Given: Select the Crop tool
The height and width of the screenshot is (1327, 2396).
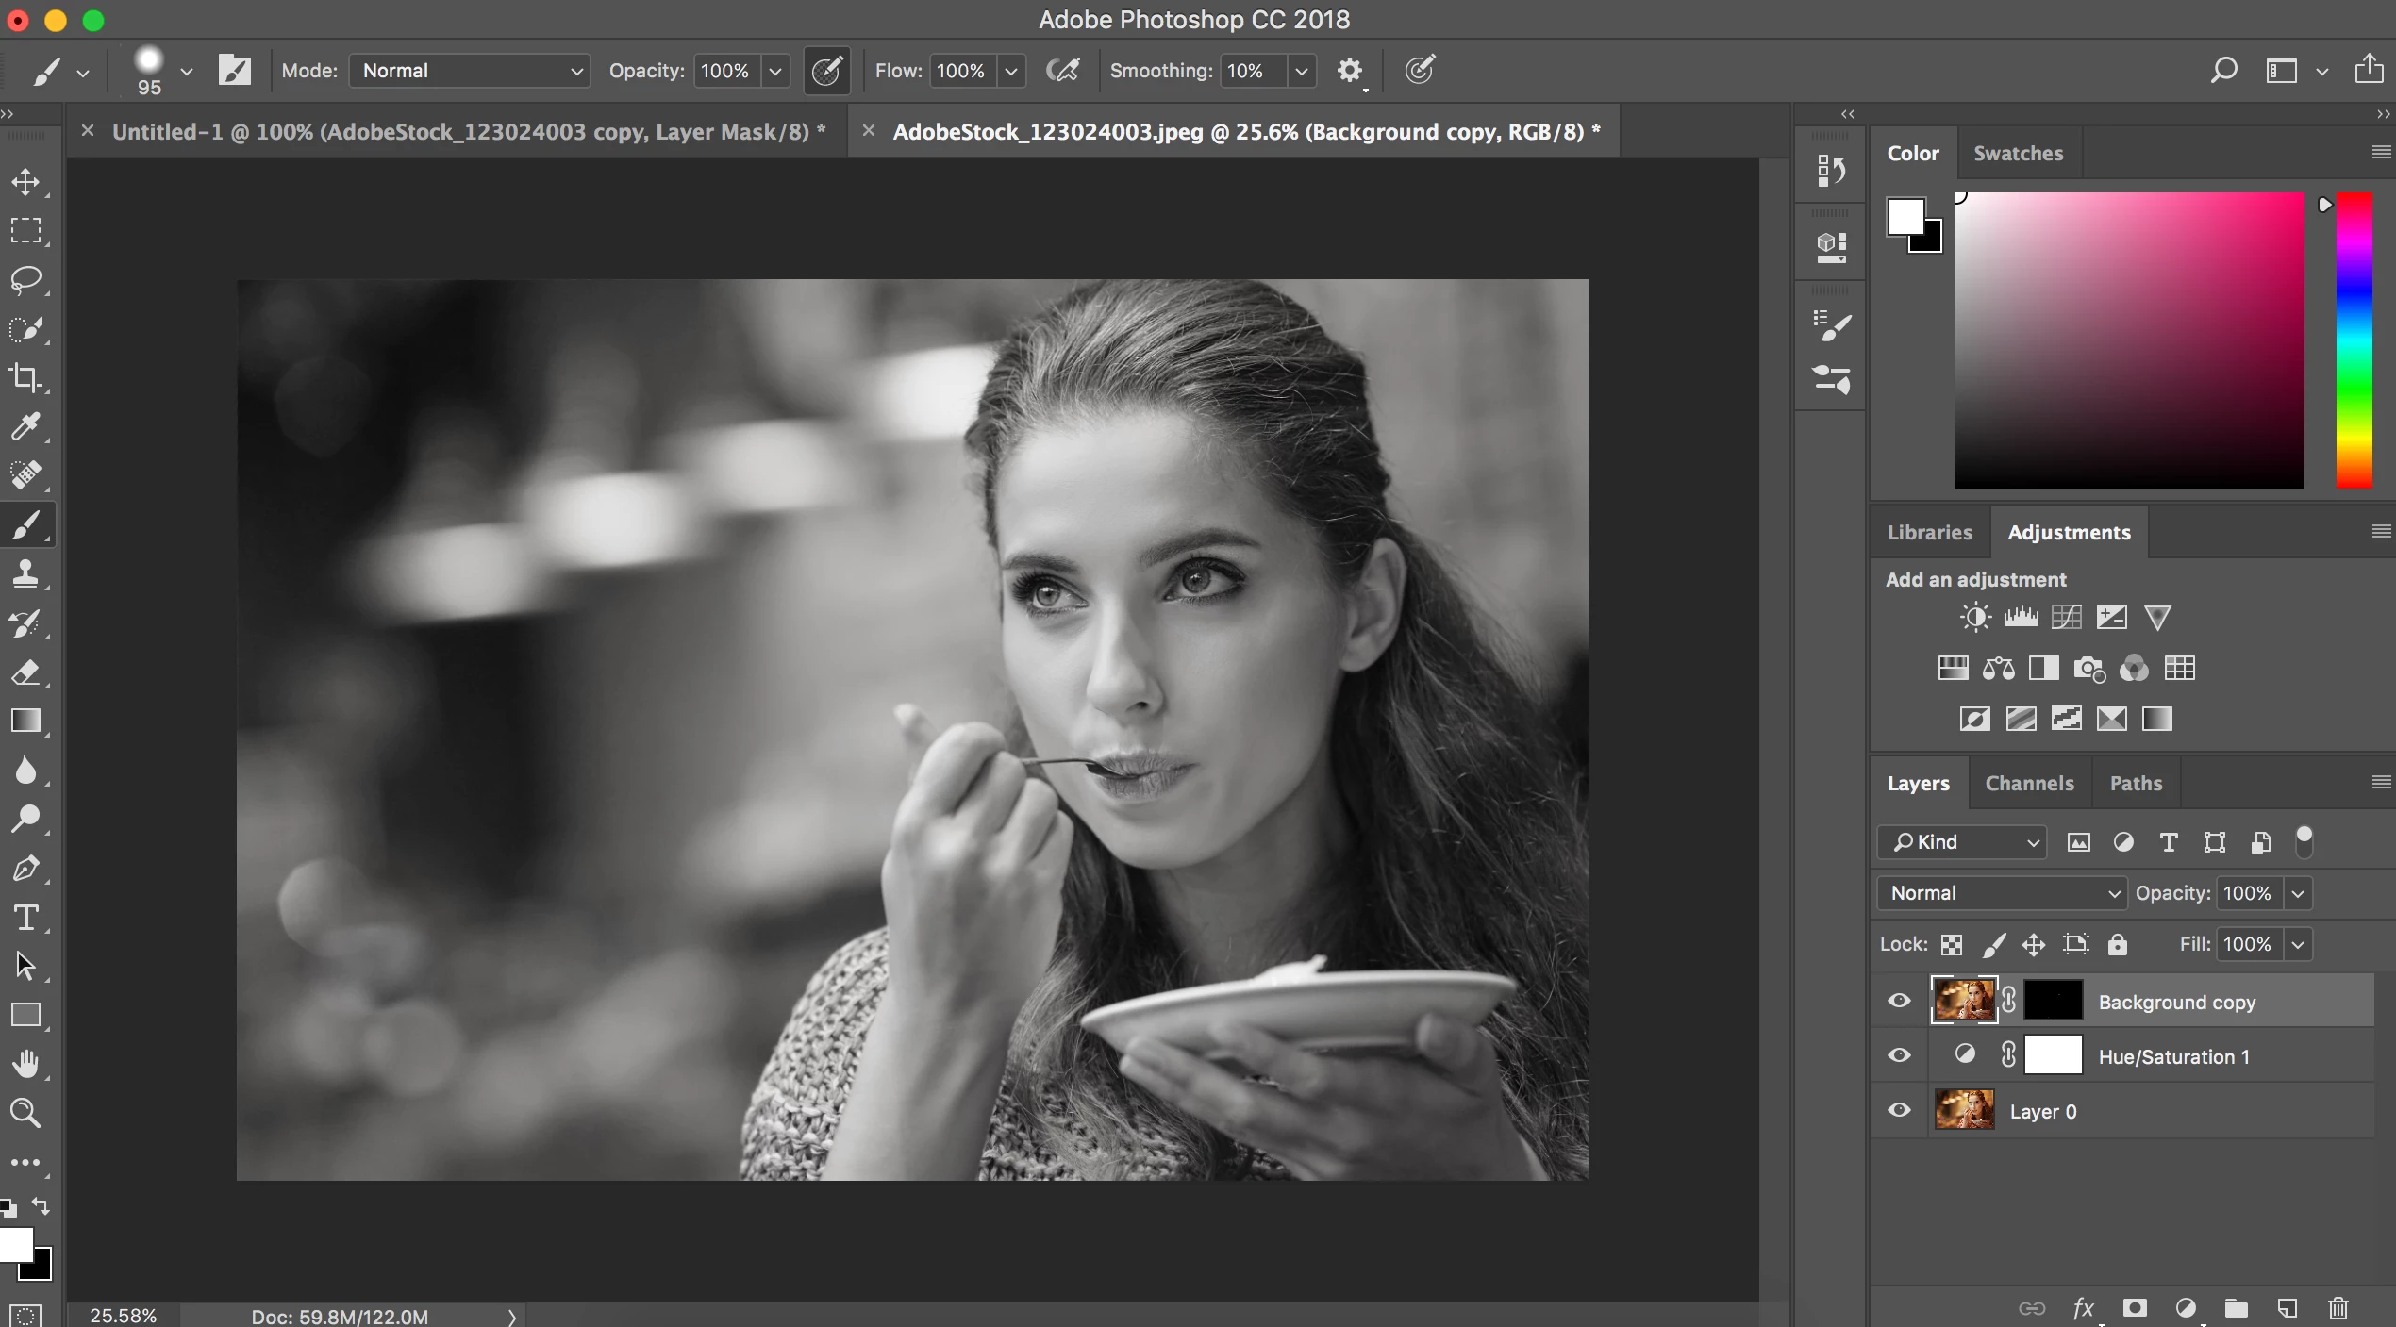Looking at the screenshot, I should click(25, 378).
